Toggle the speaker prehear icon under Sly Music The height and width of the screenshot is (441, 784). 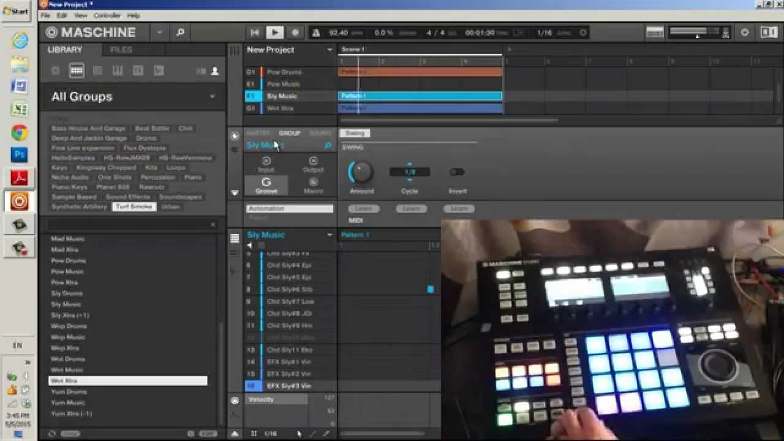[x=250, y=245]
